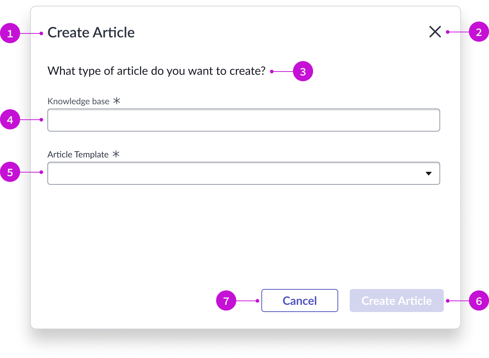Click the magenta callout marker numbered 2

point(479,32)
